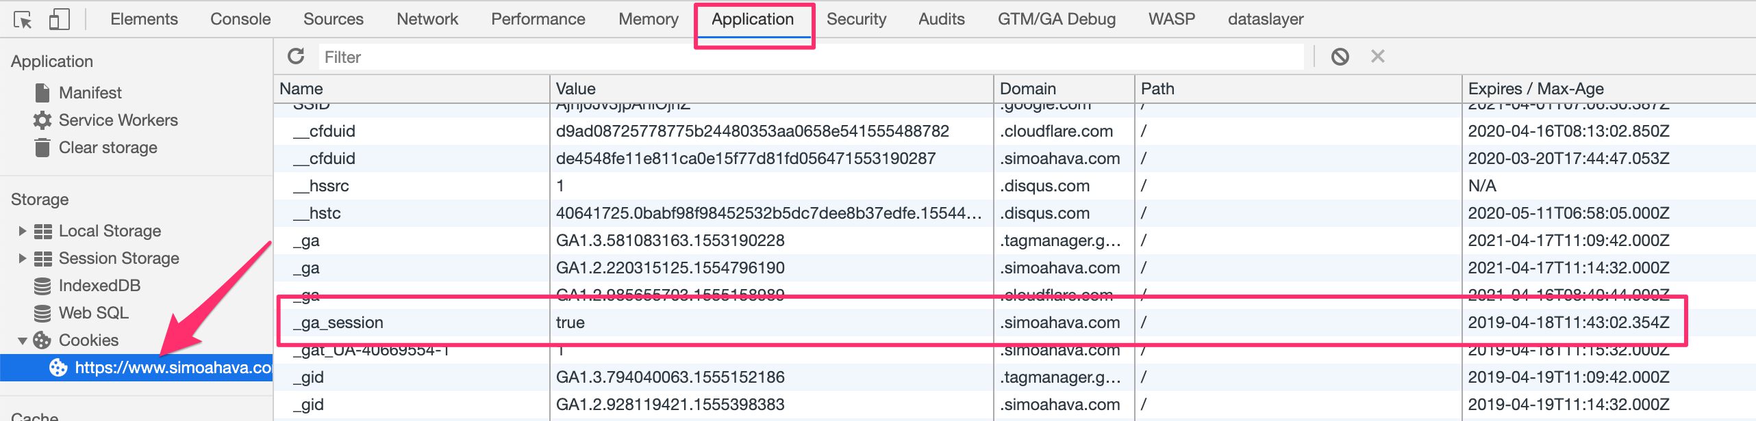Screen dimensions: 1756x421
Task: Open the GTM/GA Debug tab
Action: coord(1056,19)
